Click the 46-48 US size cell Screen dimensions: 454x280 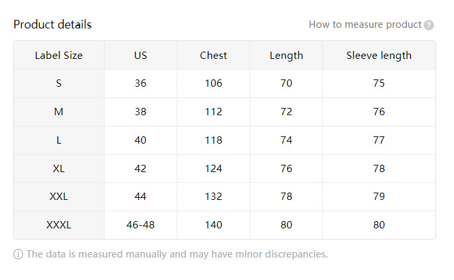click(140, 225)
